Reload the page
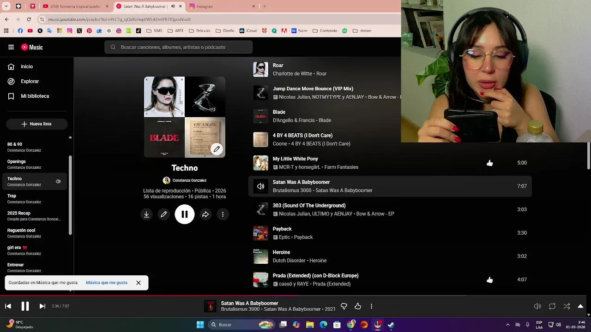591x332 pixels. pyautogui.click(x=29, y=19)
